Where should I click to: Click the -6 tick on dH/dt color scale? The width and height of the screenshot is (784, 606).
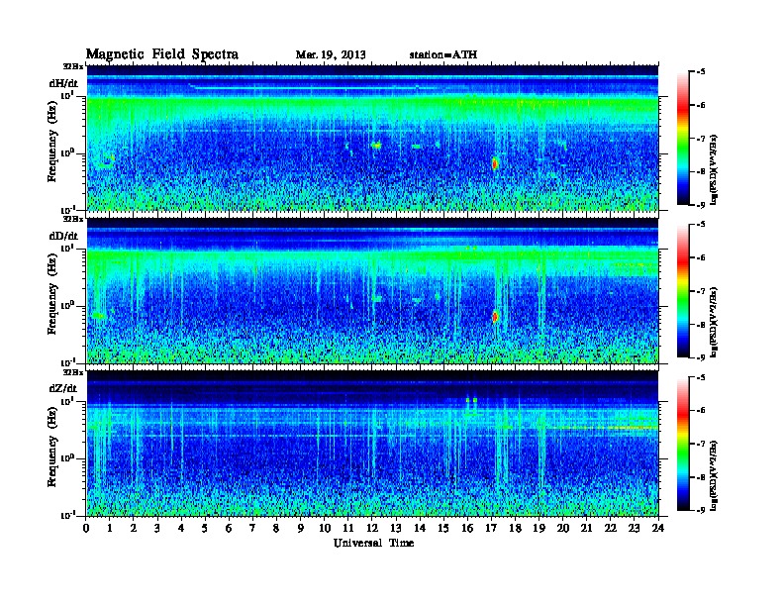coord(701,105)
